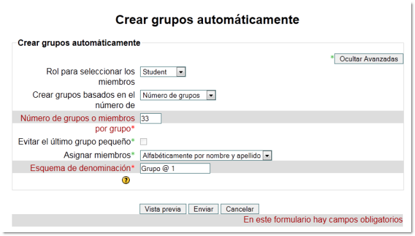The width and height of the screenshot is (415, 236).
Task: Open the Alfabéticamente por nombre y apellido dropdown
Action: tap(206, 156)
